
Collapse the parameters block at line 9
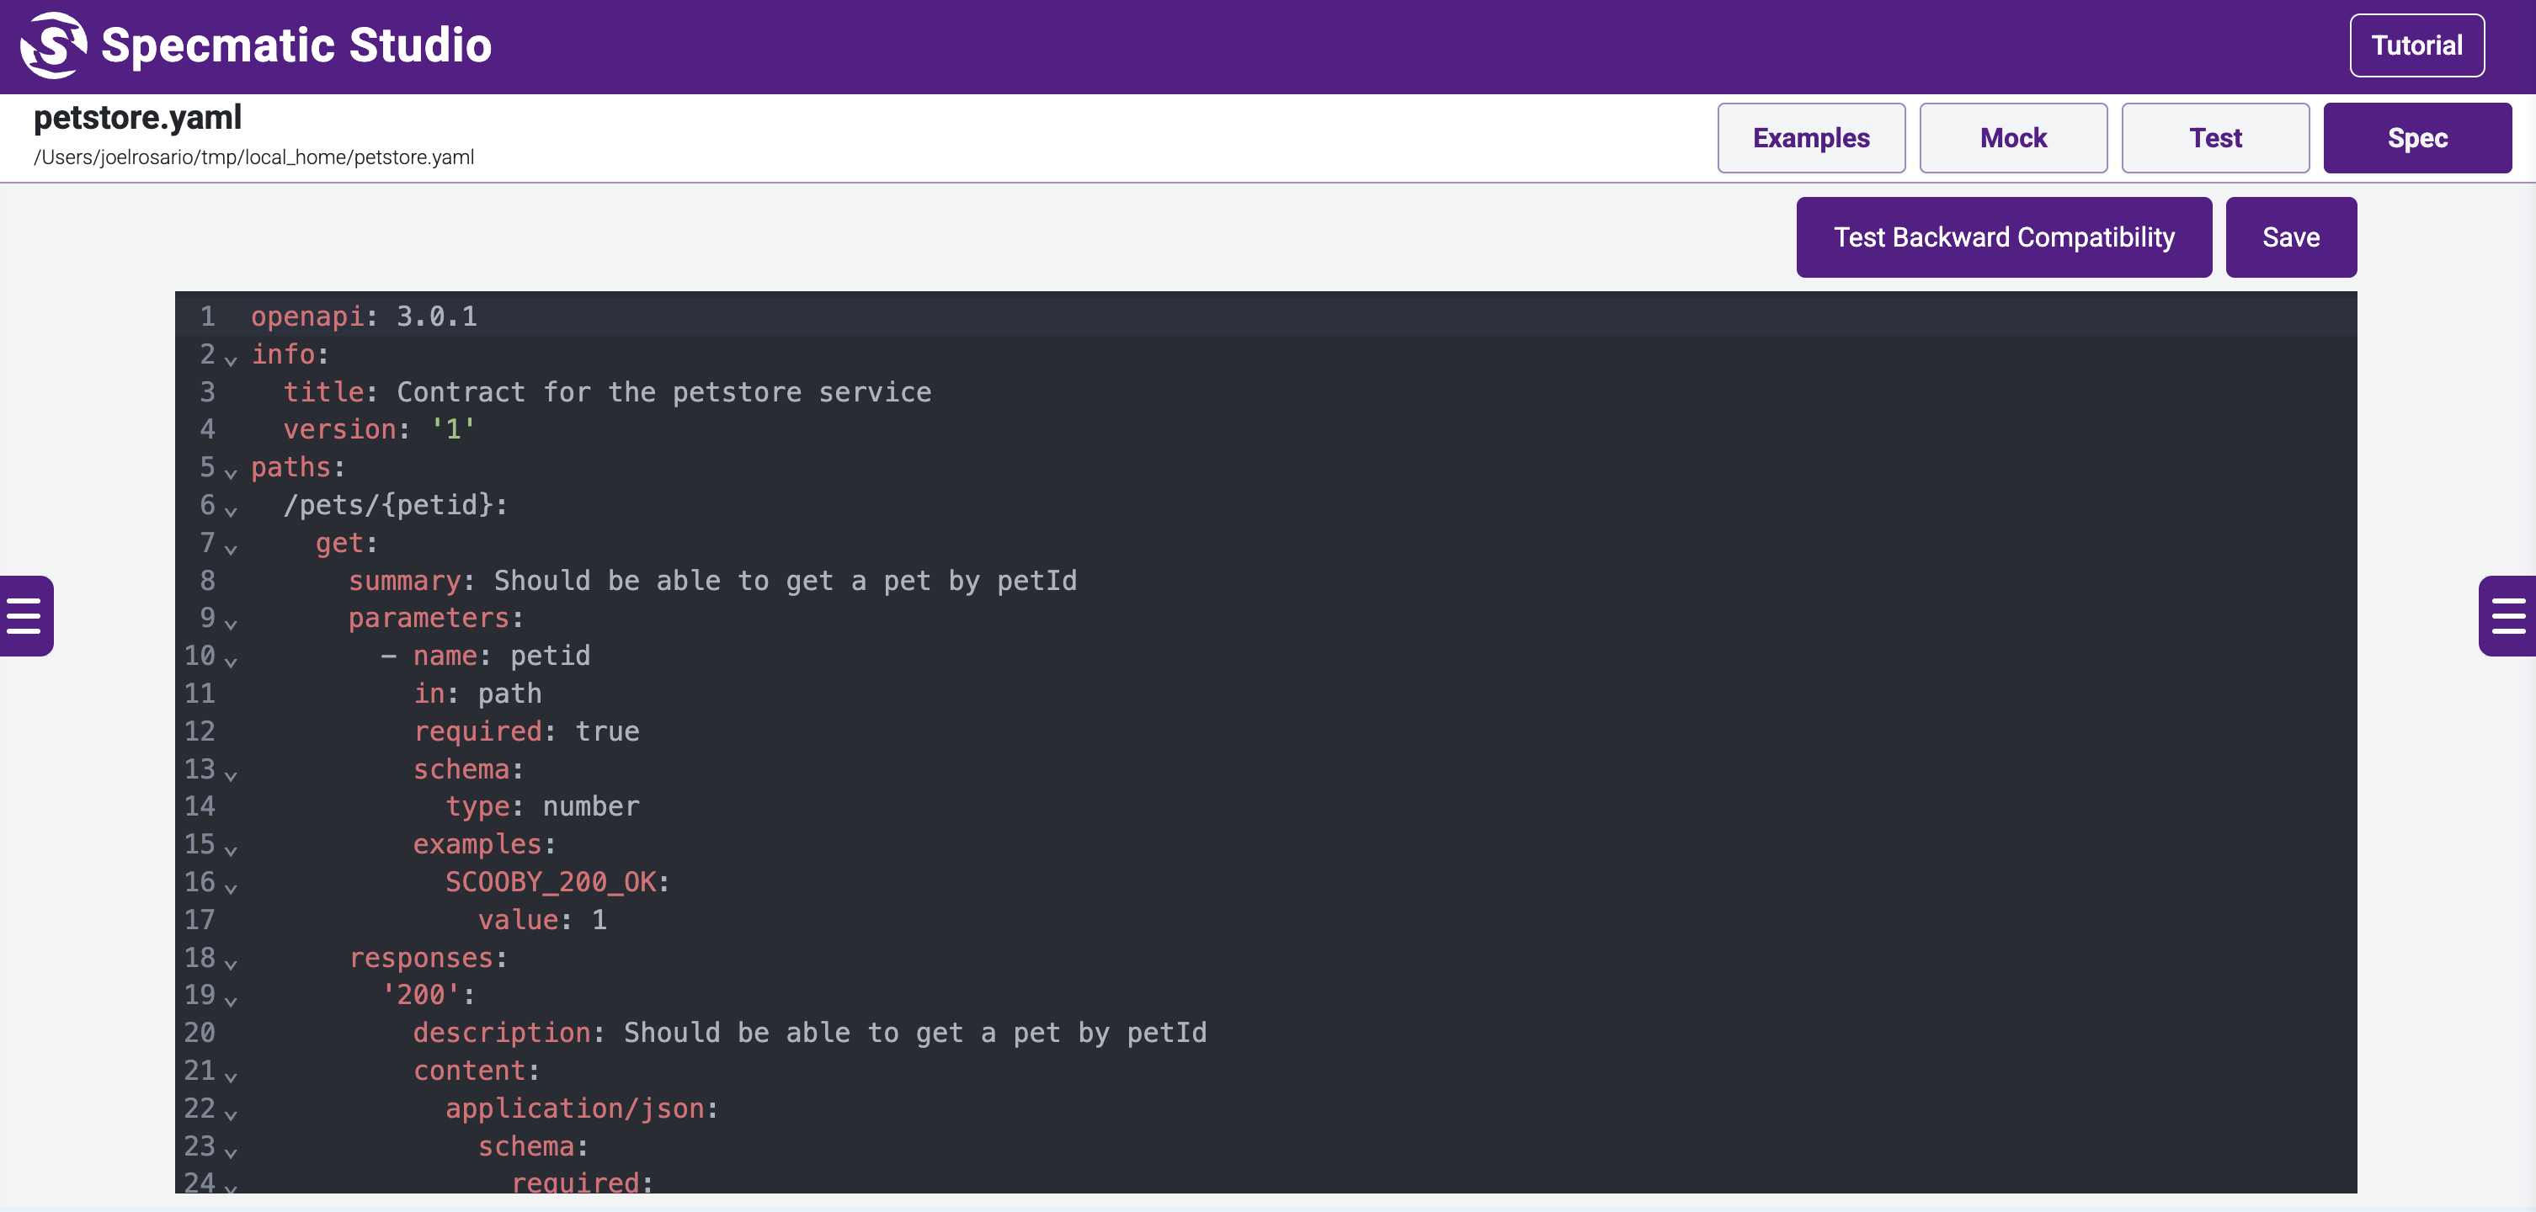231,624
